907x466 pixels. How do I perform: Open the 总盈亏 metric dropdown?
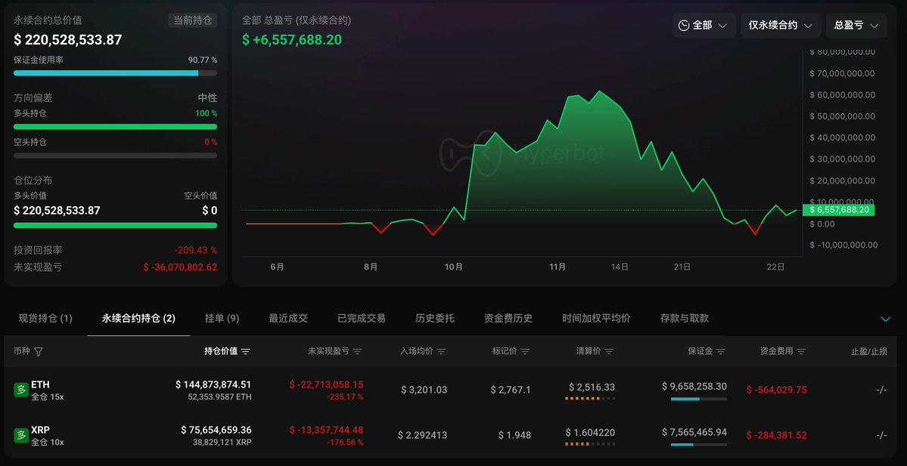point(856,26)
